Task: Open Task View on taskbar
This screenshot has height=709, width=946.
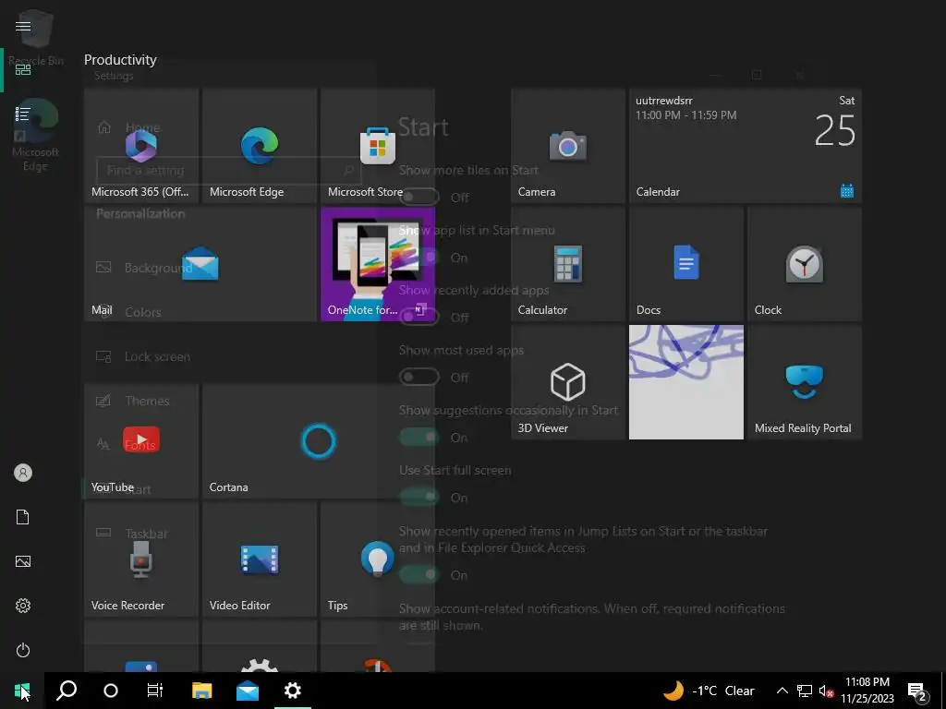Action: [x=155, y=691]
